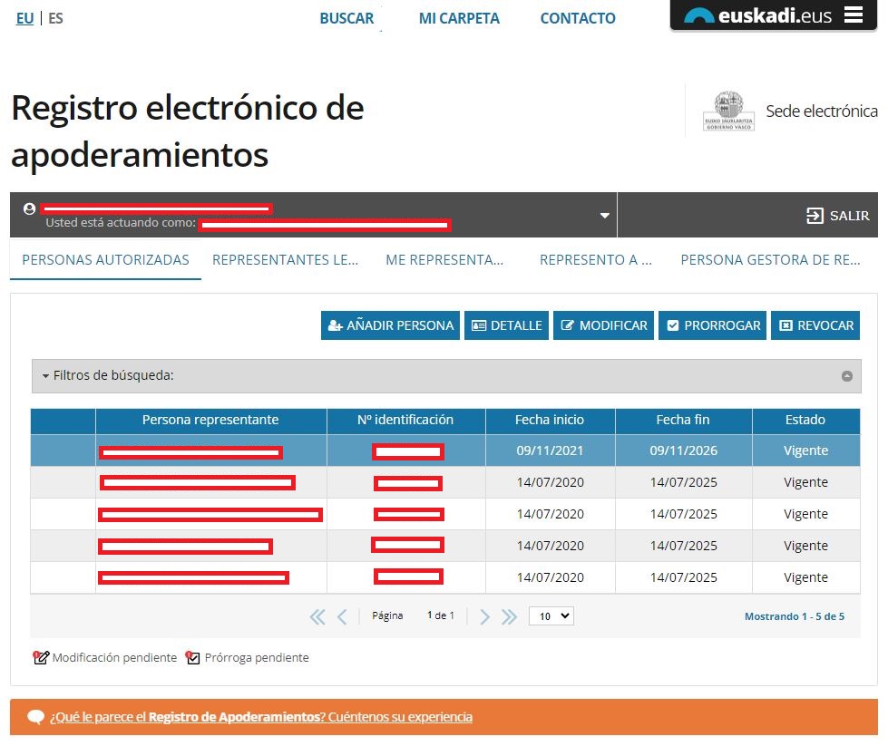This screenshot has height=746, width=888.
Task: Switch to the REPRESENTANTES LE... tab
Action: tap(287, 260)
